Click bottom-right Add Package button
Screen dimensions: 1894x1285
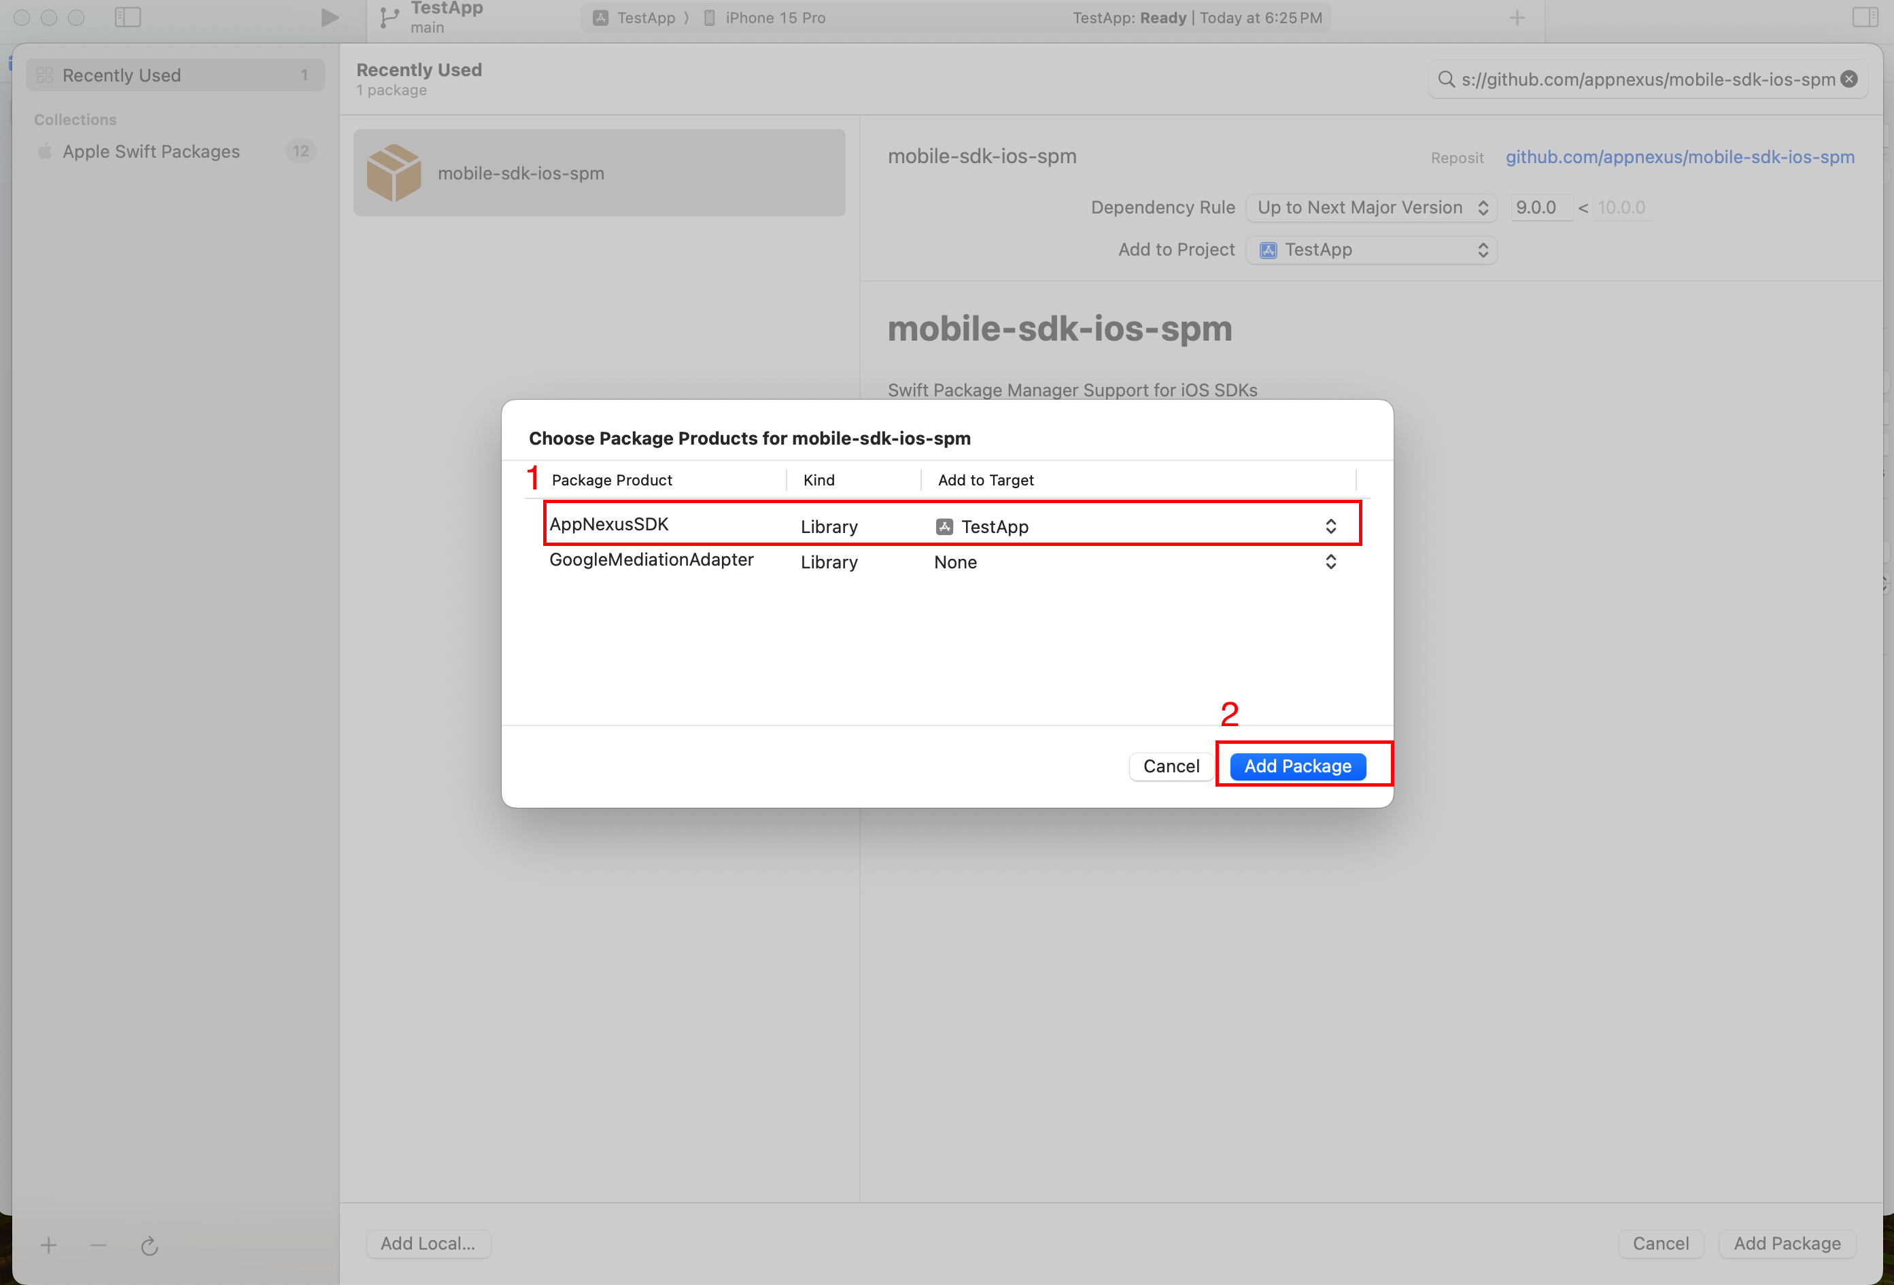(1787, 1244)
